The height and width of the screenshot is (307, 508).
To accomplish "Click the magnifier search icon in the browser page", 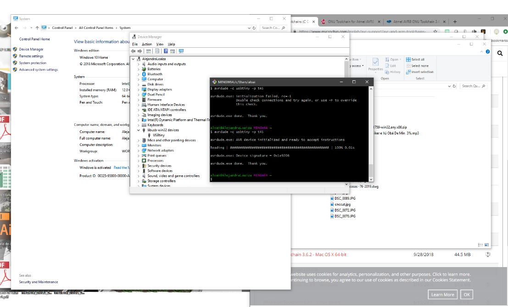I will [x=500, y=53].
